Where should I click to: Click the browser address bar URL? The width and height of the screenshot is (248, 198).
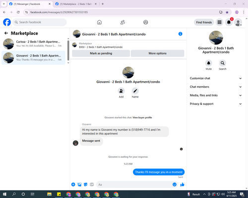59,12
